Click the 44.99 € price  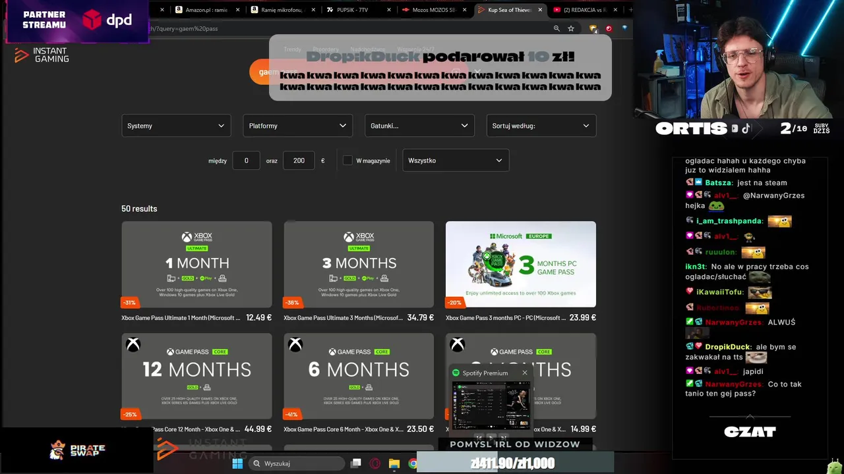258,429
